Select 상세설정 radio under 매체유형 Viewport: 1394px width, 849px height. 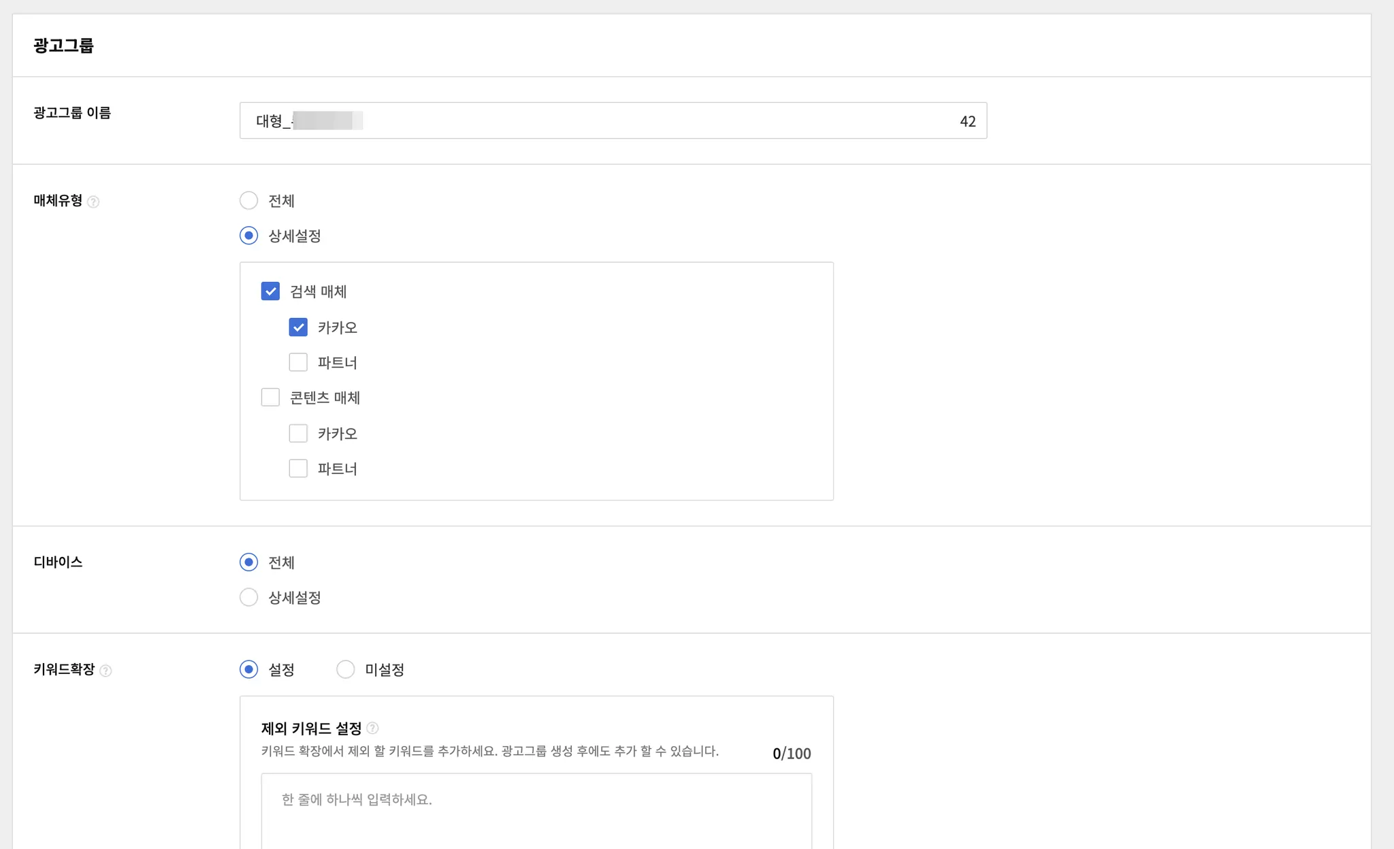pyautogui.click(x=249, y=236)
